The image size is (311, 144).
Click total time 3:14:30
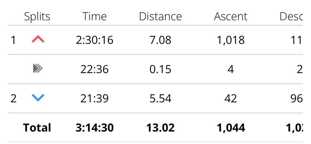point(95,128)
